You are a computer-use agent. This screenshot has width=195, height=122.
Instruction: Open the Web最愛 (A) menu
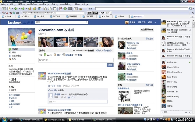[44, 4]
